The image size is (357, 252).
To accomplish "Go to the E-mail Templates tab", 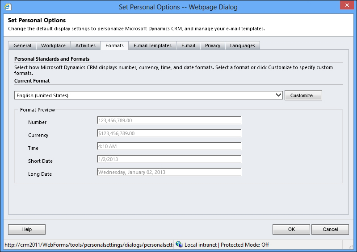I will click(152, 45).
